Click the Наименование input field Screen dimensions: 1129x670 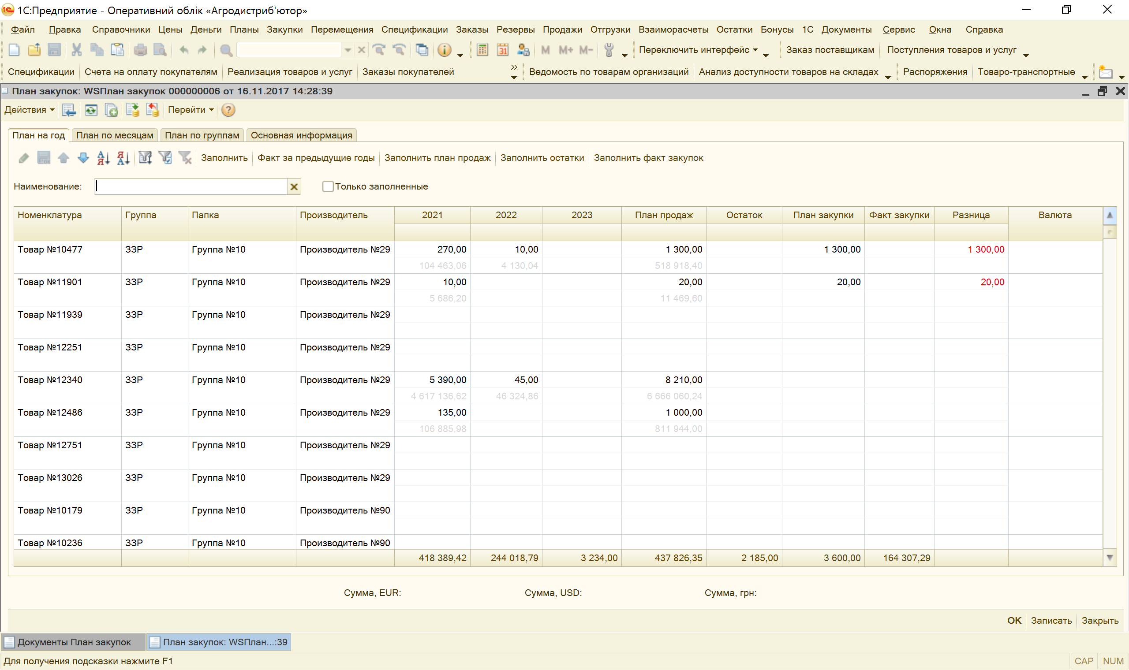(191, 186)
